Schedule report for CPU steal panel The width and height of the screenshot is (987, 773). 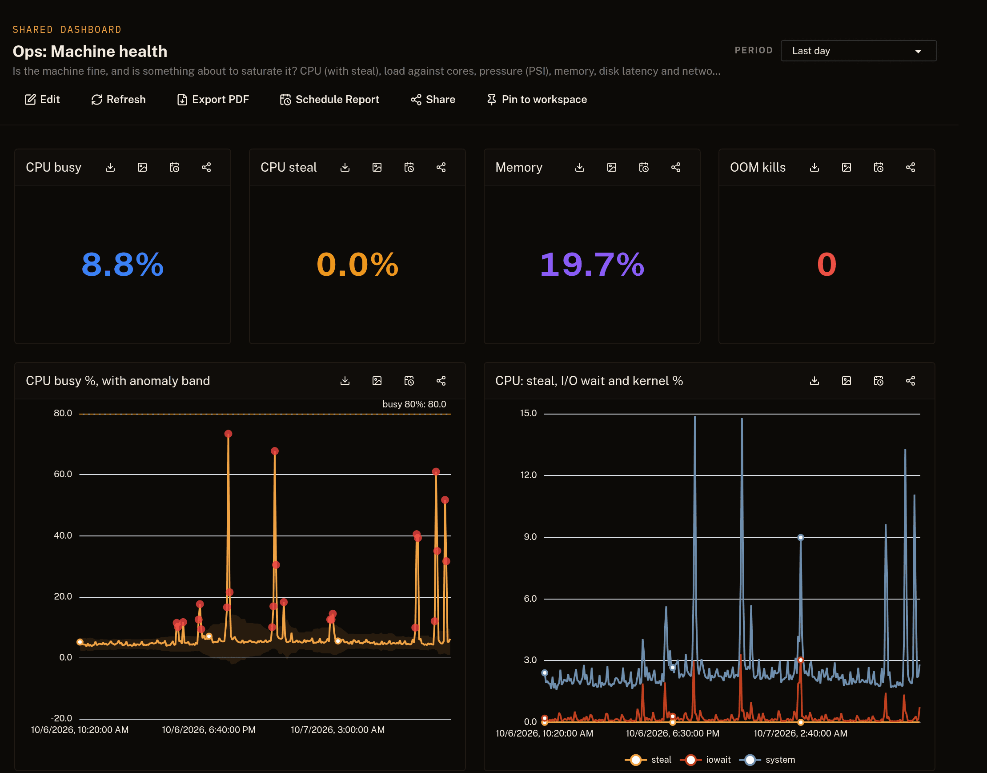pyautogui.click(x=409, y=167)
